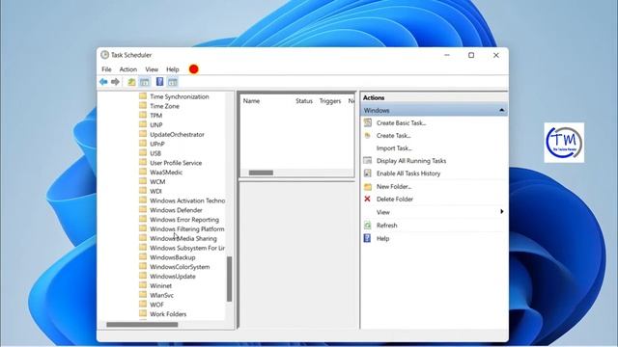Select Enable All Tasks History
This screenshot has height=347, width=618.
click(408, 173)
